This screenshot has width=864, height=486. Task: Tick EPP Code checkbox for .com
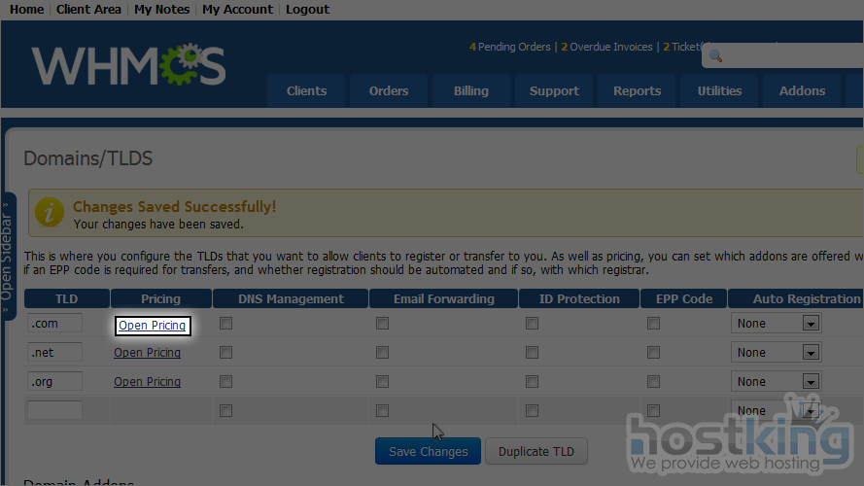(653, 324)
